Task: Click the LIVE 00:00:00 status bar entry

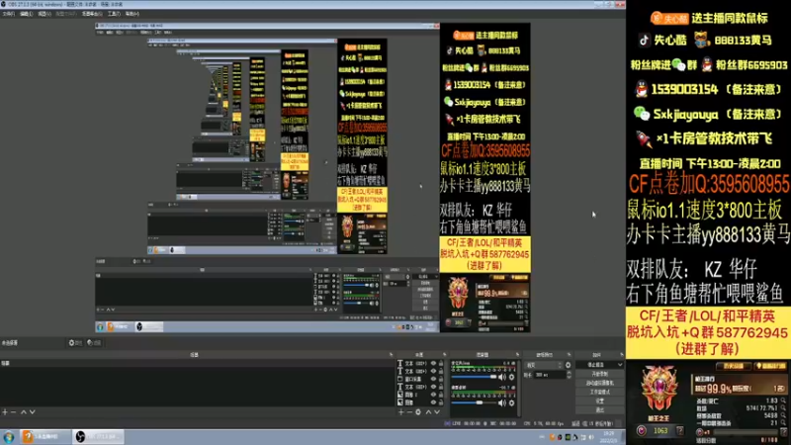Action: point(463,424)
